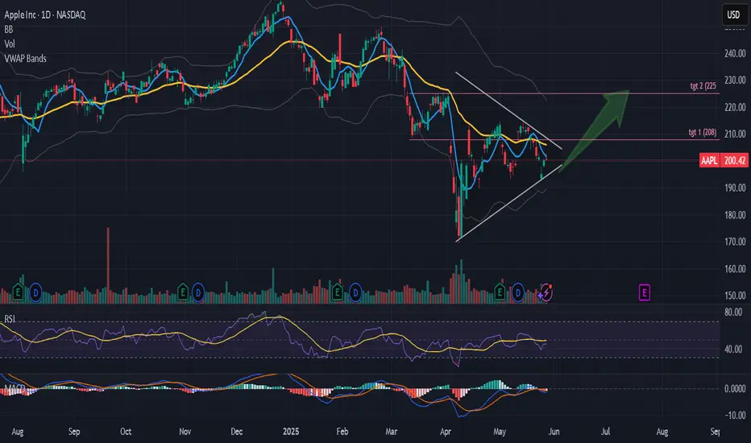Click the 160.00 price axis label
Image resolution: width=751 pixels, height=443 pixels.
[735, 269]
